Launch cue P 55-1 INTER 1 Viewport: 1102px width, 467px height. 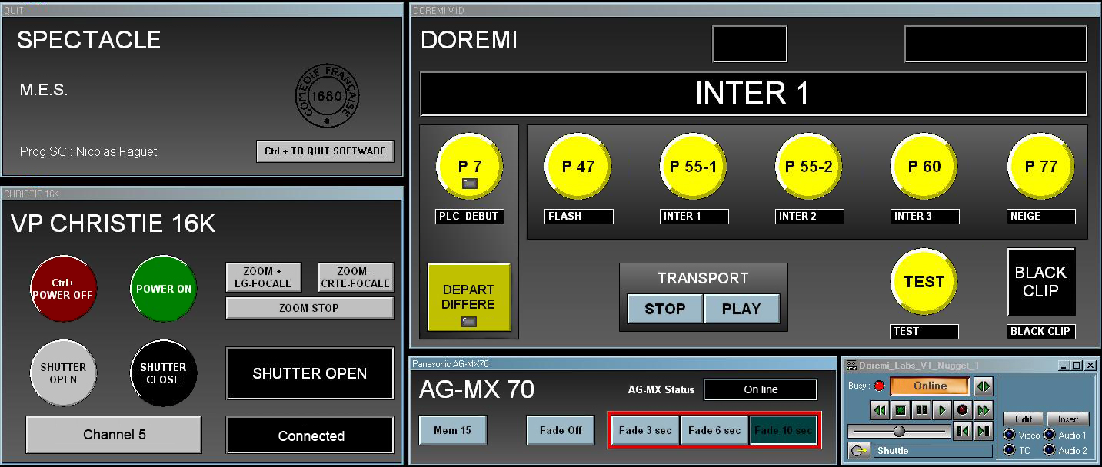[x=694, y=167]
